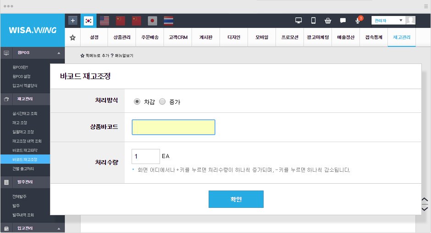Open the 접속통계 menu tab
Image resolution: width=431 pixels, height=233 pixels.
tap(374, 37)
